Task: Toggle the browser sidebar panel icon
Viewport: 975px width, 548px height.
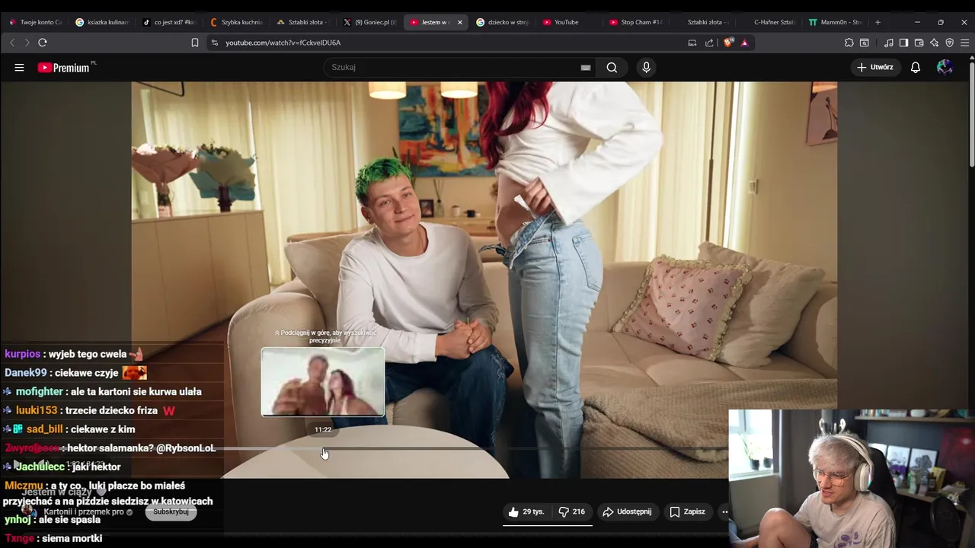Action: (903, 43)
